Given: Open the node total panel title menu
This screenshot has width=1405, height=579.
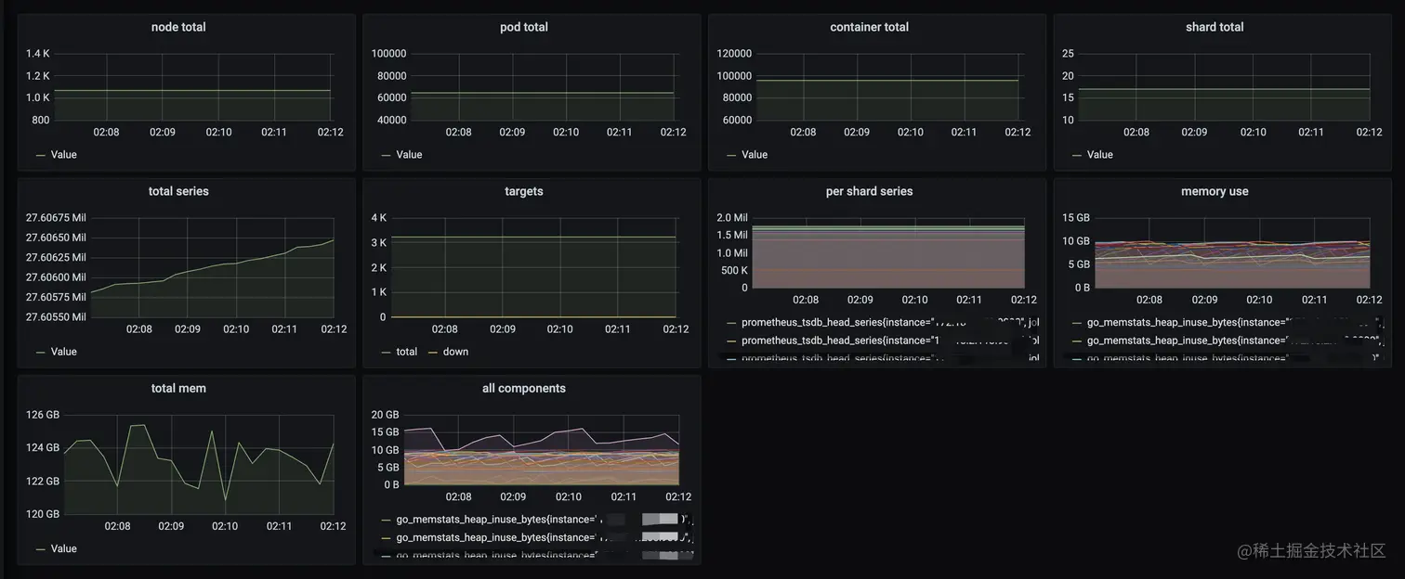Looking at the screenshot, I should tap(178, 27).
